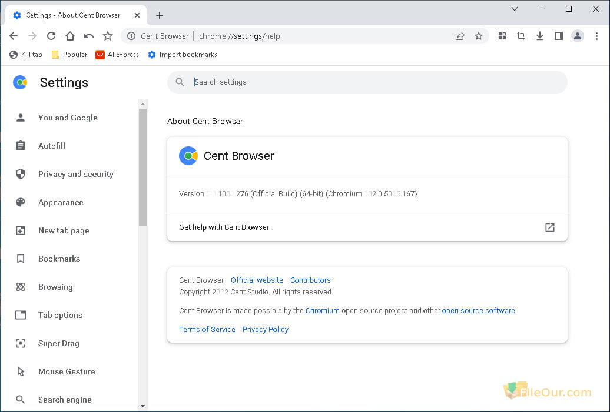Click the Kill tab bookmark
Image resolution: width=610 pixels, height=412 pixels.
coord(26,55)
